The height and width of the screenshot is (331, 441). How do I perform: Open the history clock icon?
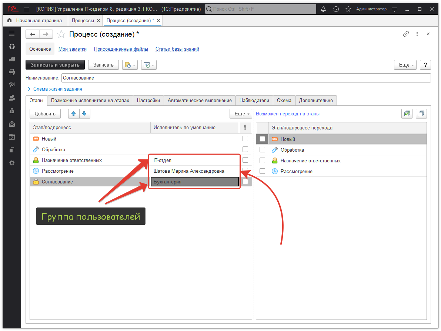[336, 9]
